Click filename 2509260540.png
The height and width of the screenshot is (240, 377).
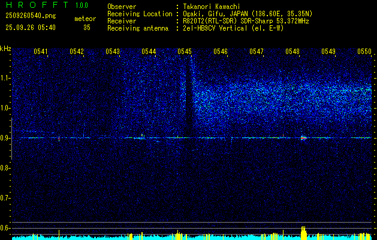31,16
